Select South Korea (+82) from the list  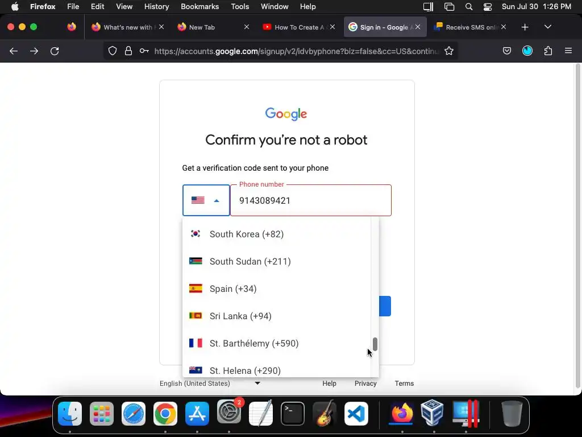[277, 234]
